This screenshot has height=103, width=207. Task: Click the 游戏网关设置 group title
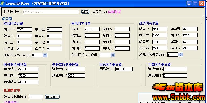coord(149,23)
